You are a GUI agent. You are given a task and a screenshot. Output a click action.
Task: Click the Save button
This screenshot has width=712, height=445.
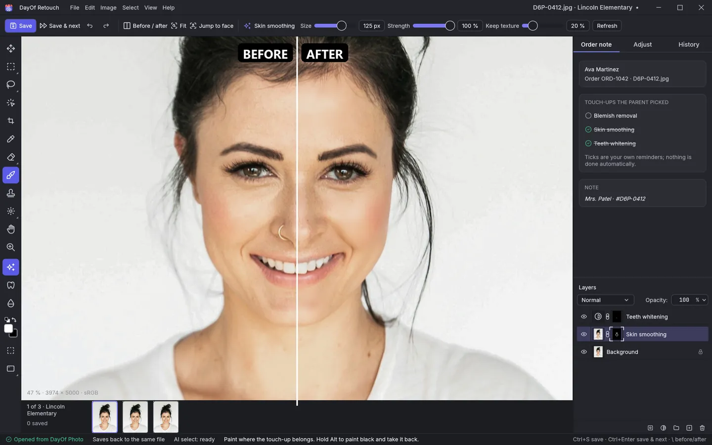tap(20, 26)
